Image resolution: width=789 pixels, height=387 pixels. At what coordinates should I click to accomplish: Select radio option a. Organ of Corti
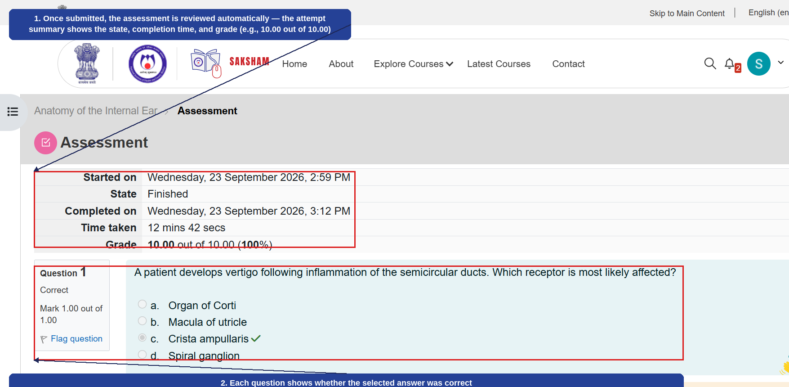click(142, 304)
